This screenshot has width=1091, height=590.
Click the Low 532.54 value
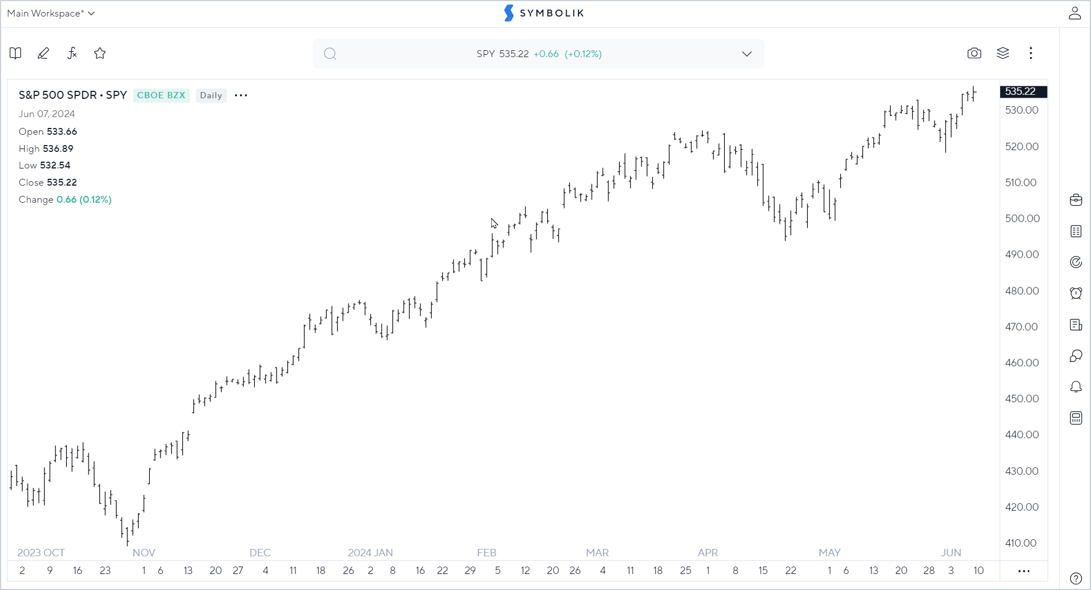(55, 165)
